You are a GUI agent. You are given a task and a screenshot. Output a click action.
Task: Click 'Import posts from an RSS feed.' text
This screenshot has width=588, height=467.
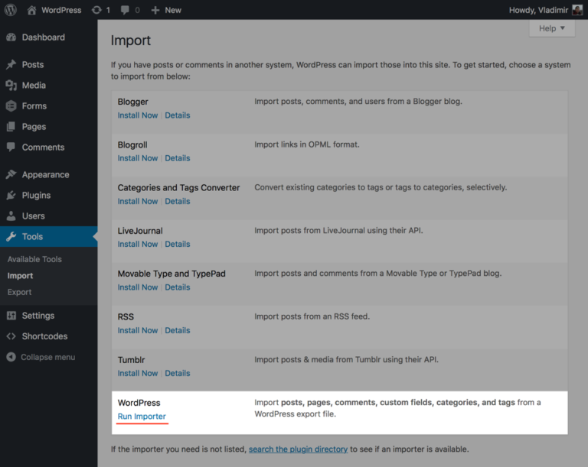(312, 316)
